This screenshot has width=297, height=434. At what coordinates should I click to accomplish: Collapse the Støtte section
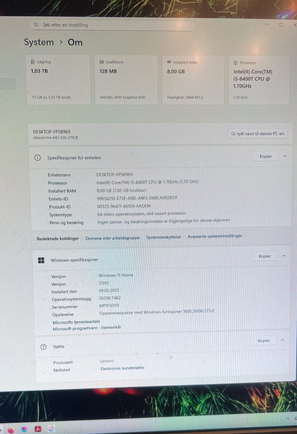[282, 340]
